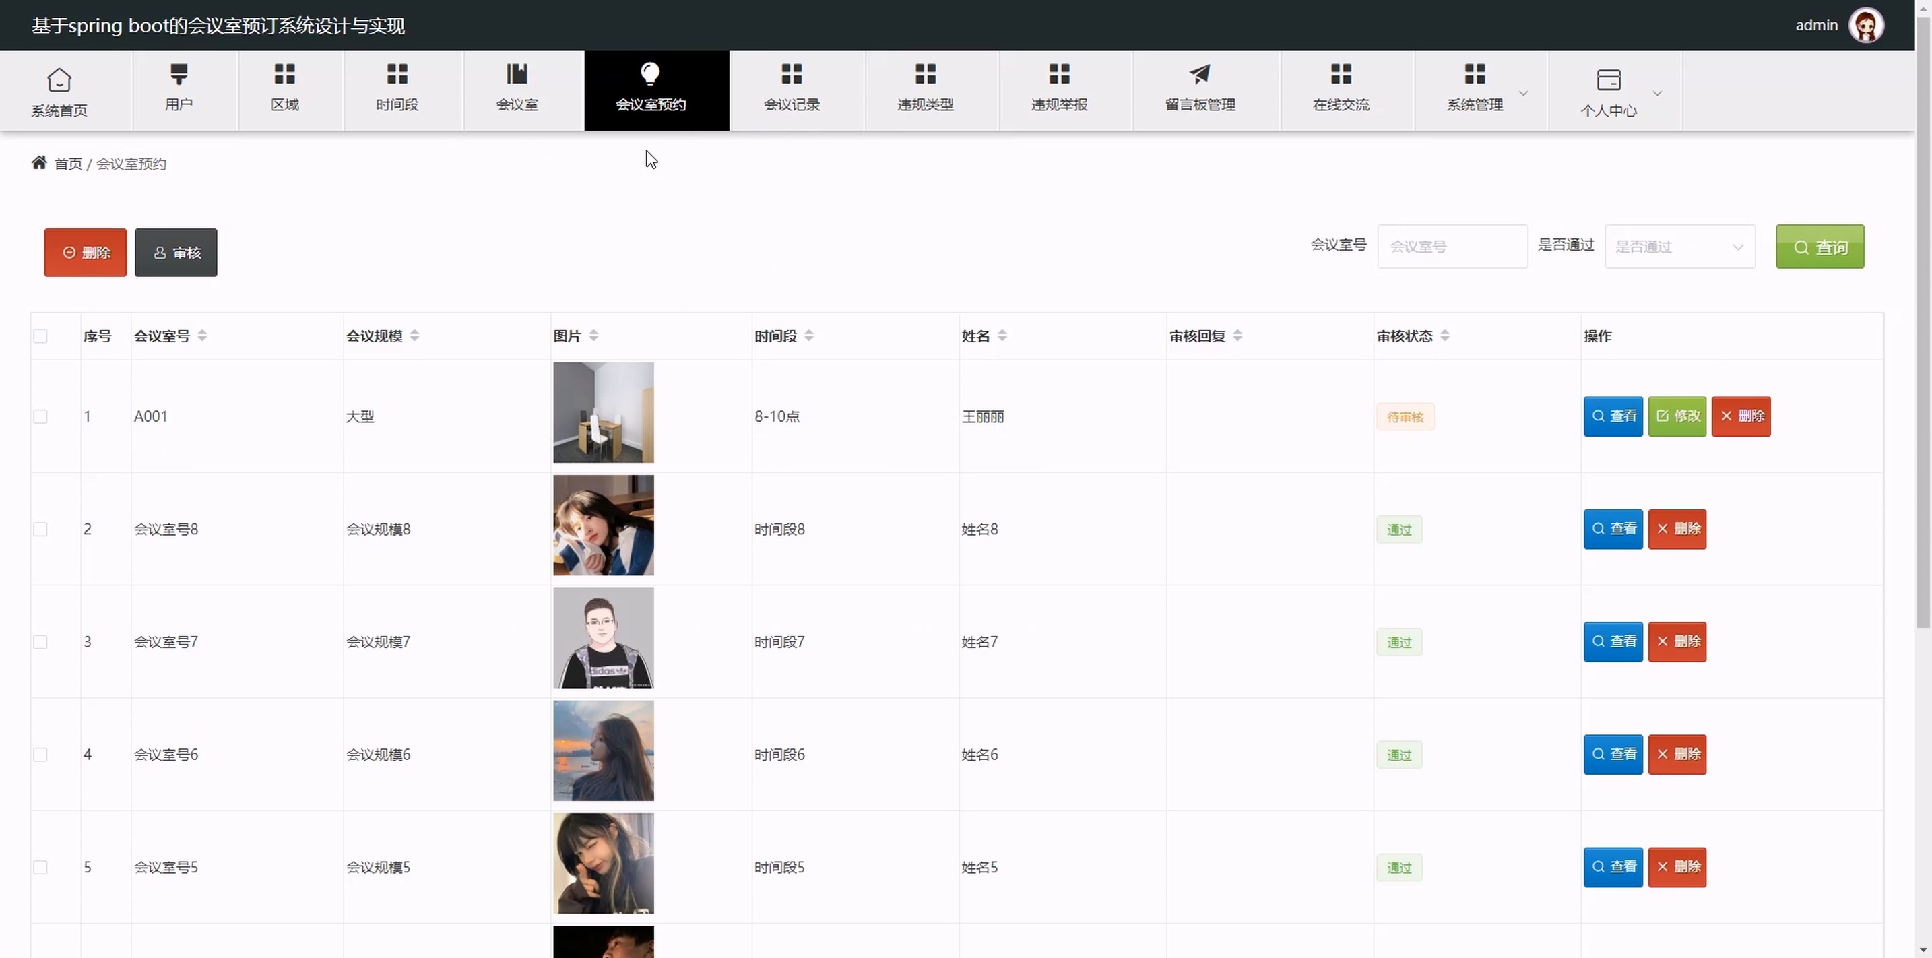Click the 系统首页 house icon
The image size is (1932, 958).
click(59, 79)
